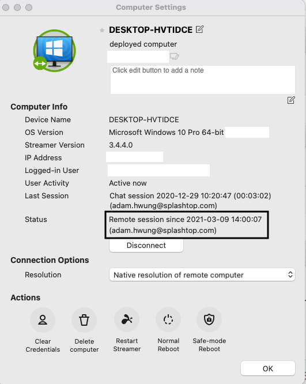
Task: Edit the computer name DESKTOP-HVTIDCE
Action: [199, 29]
